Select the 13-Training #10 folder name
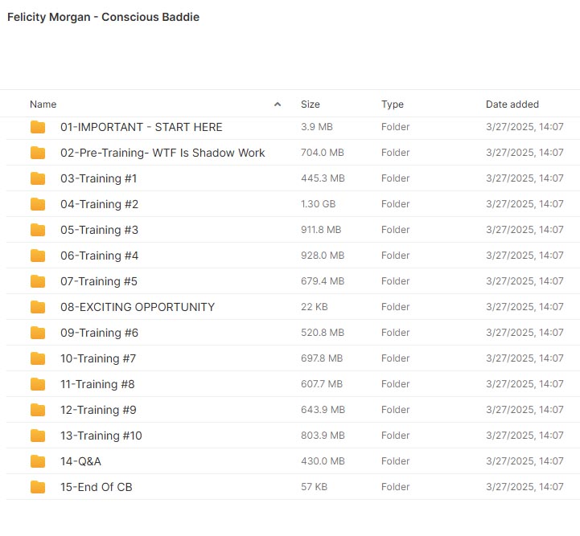 click(101, 436)
